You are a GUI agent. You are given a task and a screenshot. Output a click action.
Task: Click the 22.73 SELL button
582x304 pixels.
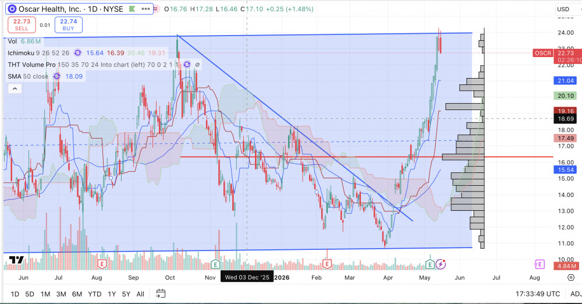[x=22, y=24]
